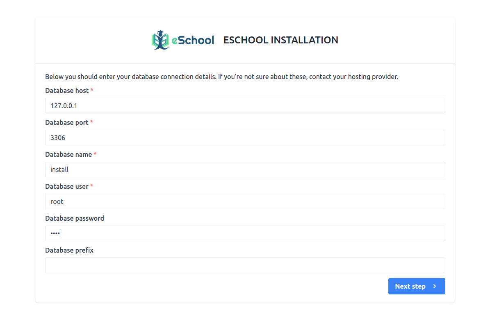490x321 pixels.
Task: Click the Database password label
Action: (75, 218)
